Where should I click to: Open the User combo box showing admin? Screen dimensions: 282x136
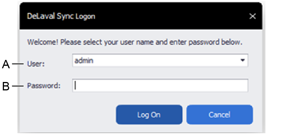click(157, 60)
